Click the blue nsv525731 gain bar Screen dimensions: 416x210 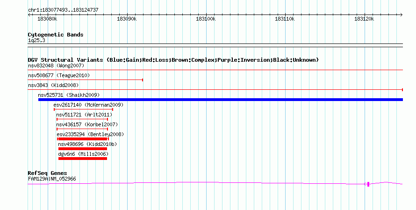[x=221, y=100]
